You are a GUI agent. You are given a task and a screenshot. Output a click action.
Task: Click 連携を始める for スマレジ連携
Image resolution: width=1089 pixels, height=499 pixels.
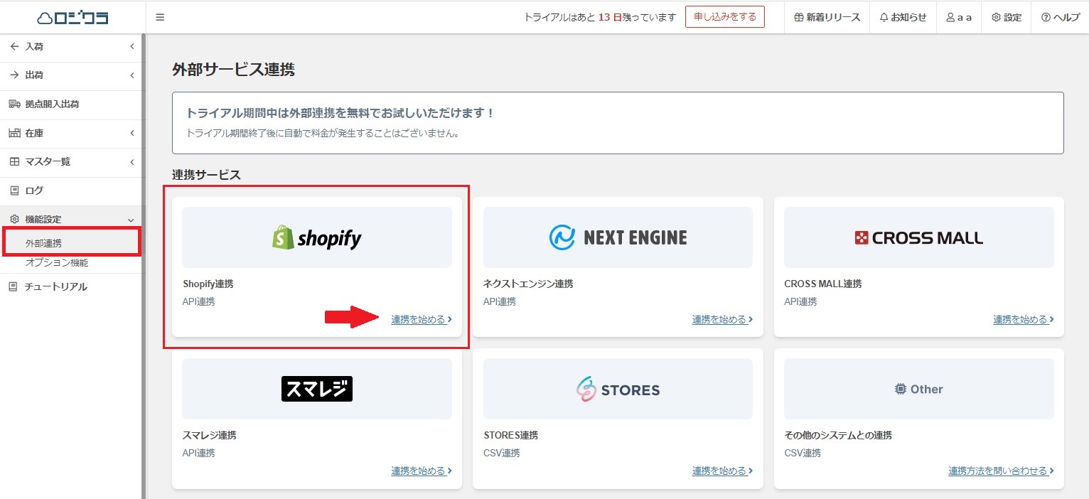pyautogui.click(x=422, y=471)
